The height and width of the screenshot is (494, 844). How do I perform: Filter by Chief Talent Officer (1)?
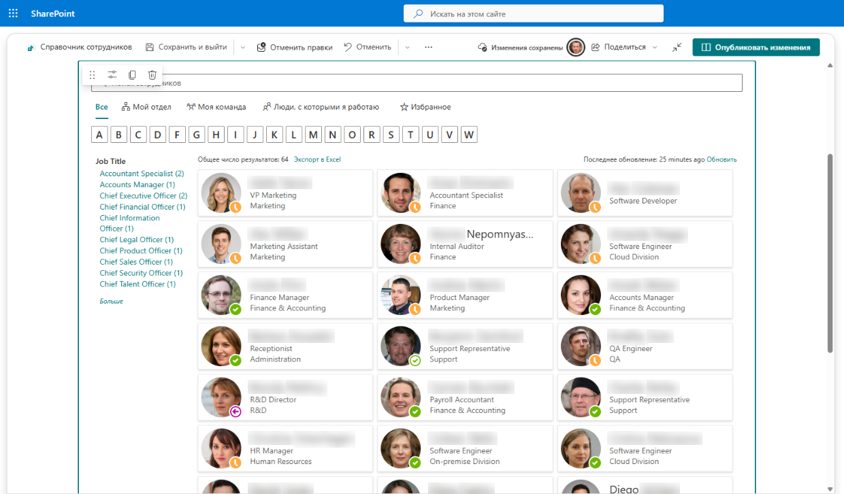(137, 284)
